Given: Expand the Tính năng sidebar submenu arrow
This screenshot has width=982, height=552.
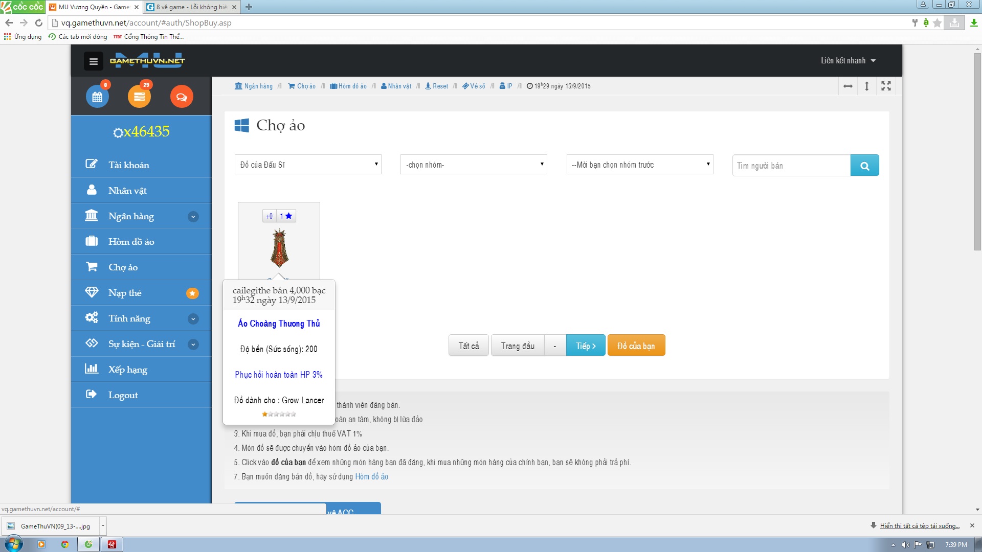Looking at the screenshot, I should point(193,319).
